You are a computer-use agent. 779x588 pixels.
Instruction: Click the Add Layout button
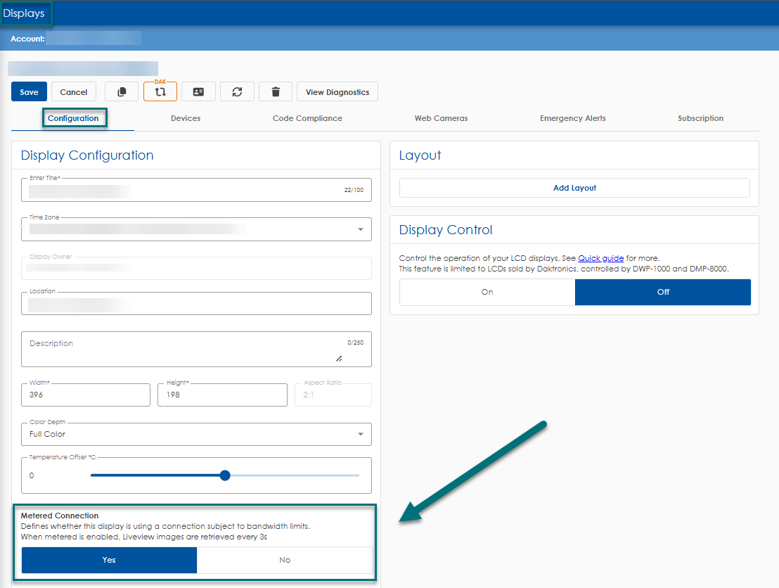pos(574,188)
